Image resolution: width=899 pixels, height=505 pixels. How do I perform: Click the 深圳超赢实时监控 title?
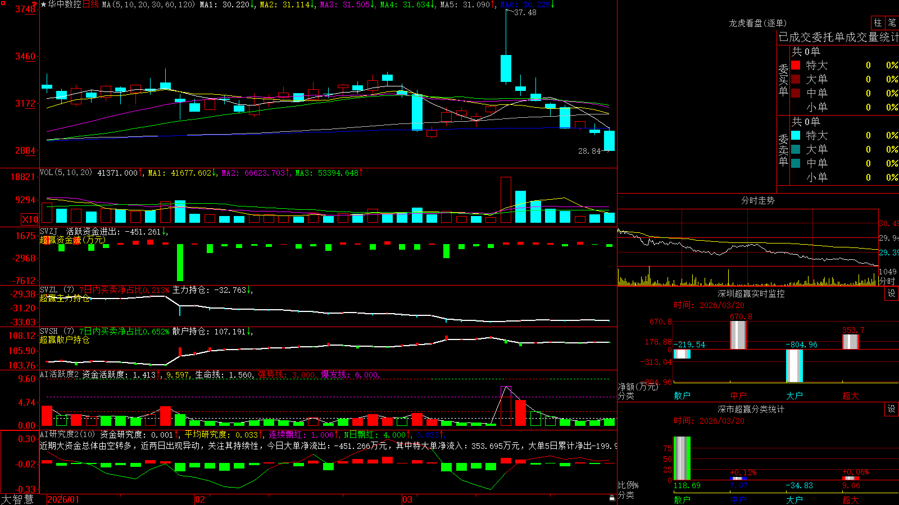pyautogui.click(x=751, y=293)
